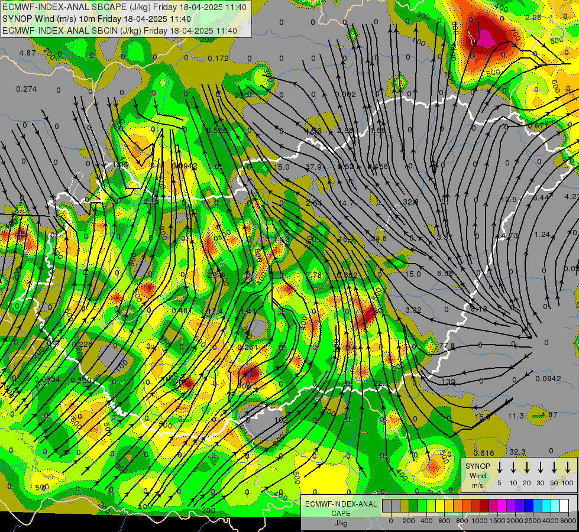The width and height of the screenshot is (579, 532).
Task: Click the SYNOP wind arrow above 20
Action: [527, 467]
